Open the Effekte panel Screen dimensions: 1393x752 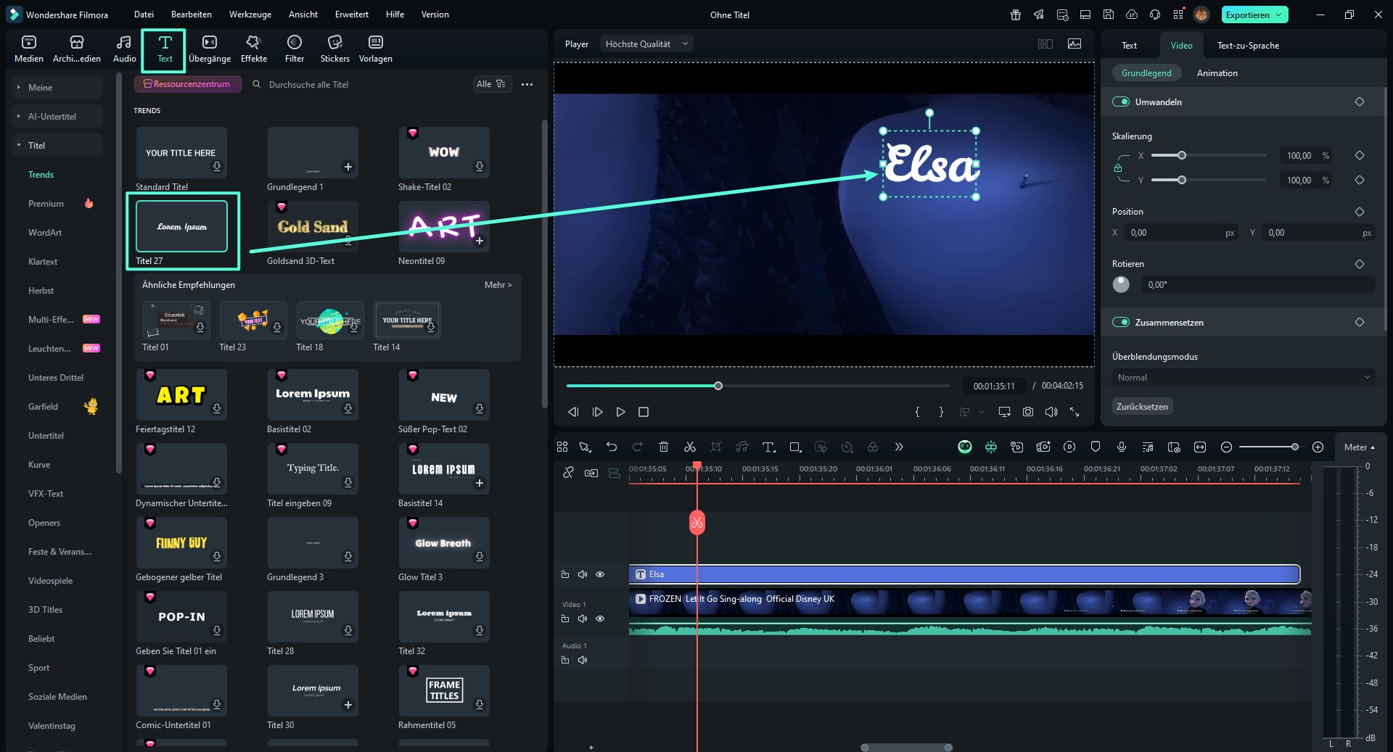tap(253, 49)
